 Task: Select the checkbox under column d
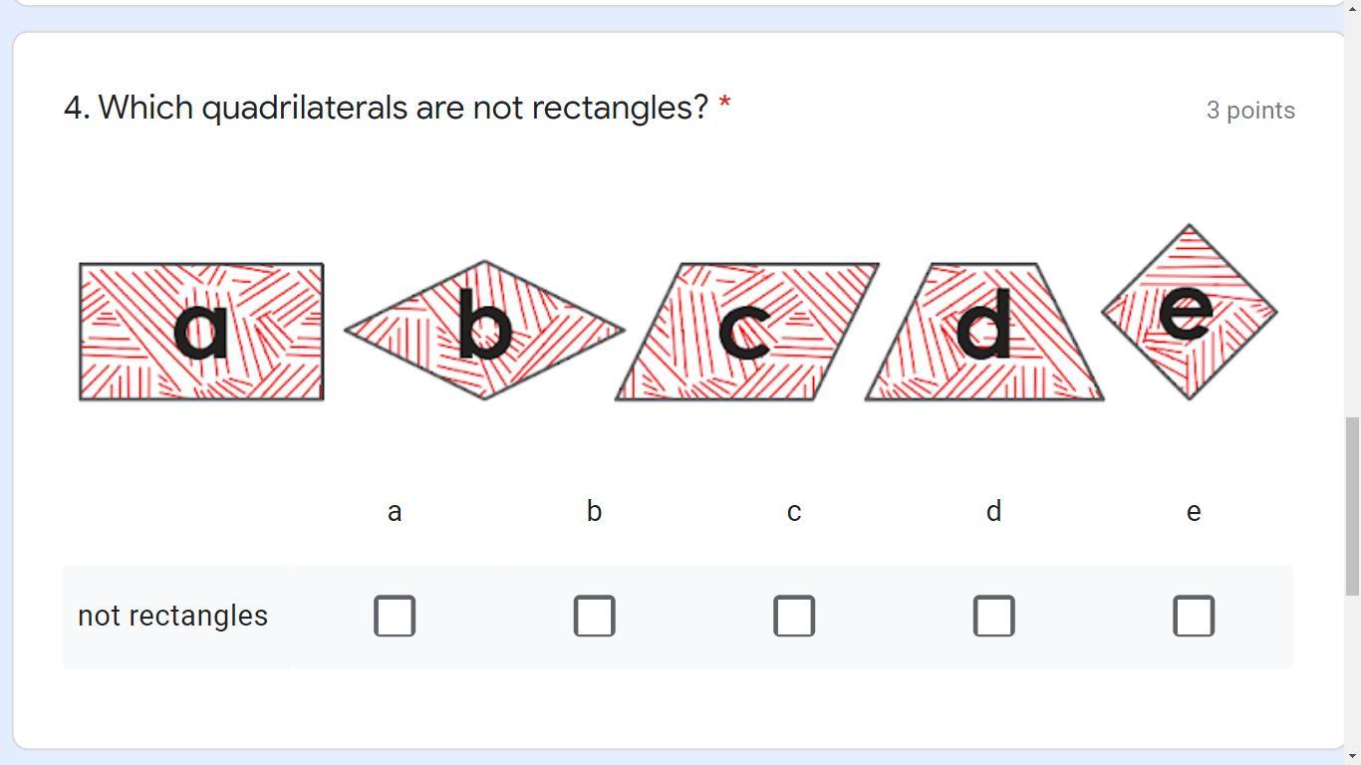(994, 616)
